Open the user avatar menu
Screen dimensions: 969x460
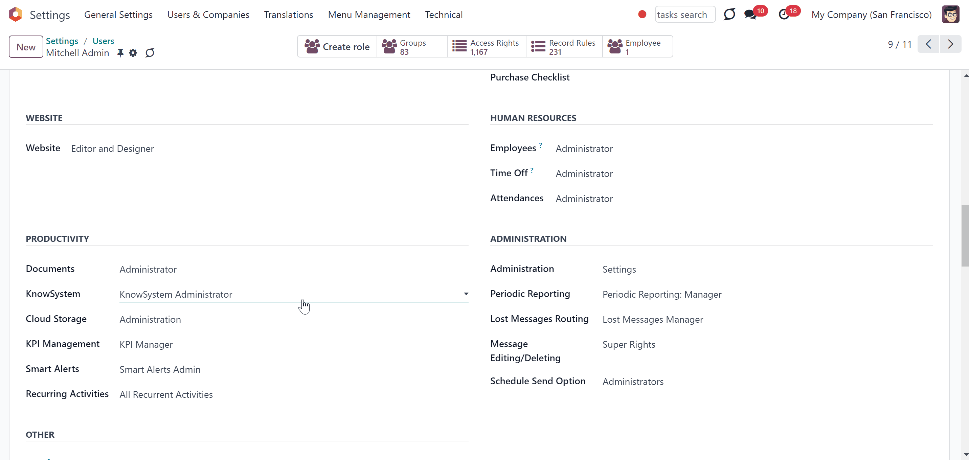[951, 14]
